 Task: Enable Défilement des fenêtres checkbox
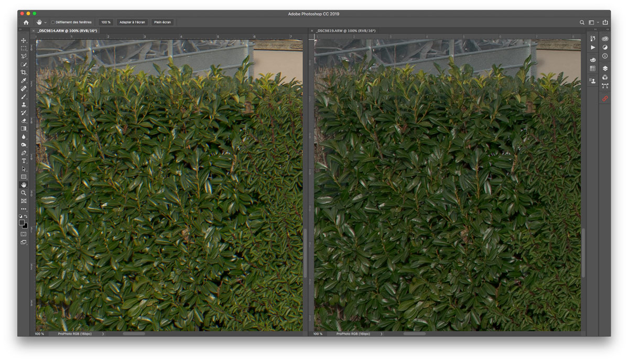pos(53,23)
